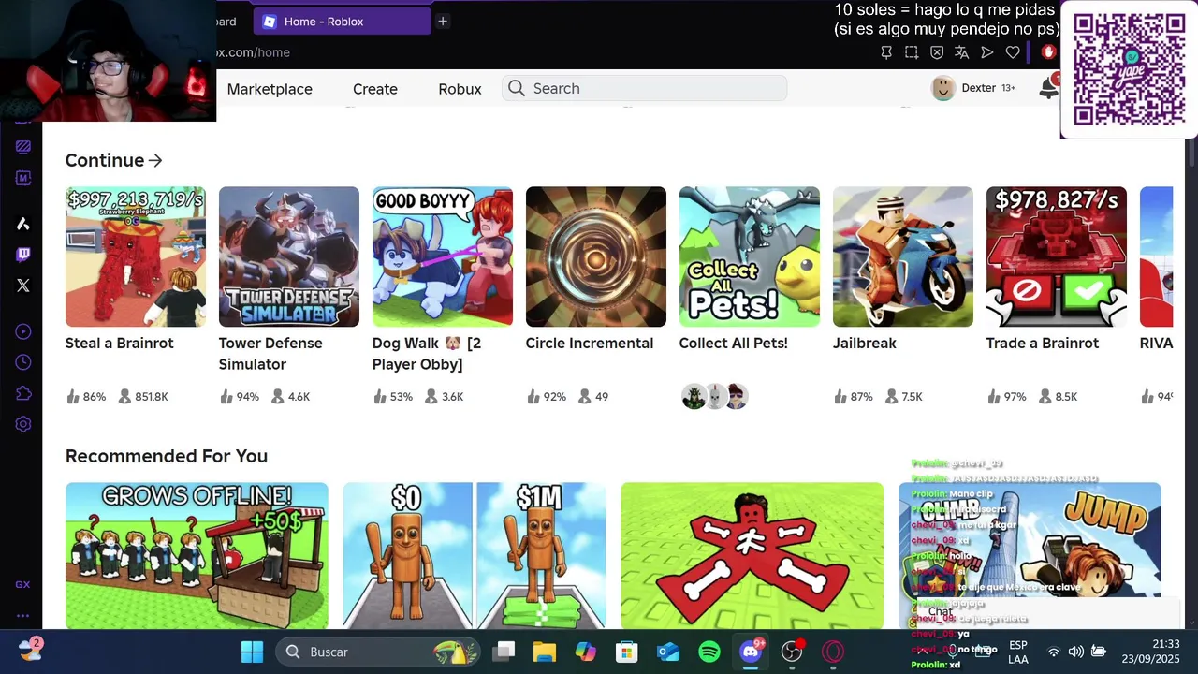The height and width of the screenshot is (674, 1198).
Task: Open Dexter username profile link
Action: (x=979, y=88)
